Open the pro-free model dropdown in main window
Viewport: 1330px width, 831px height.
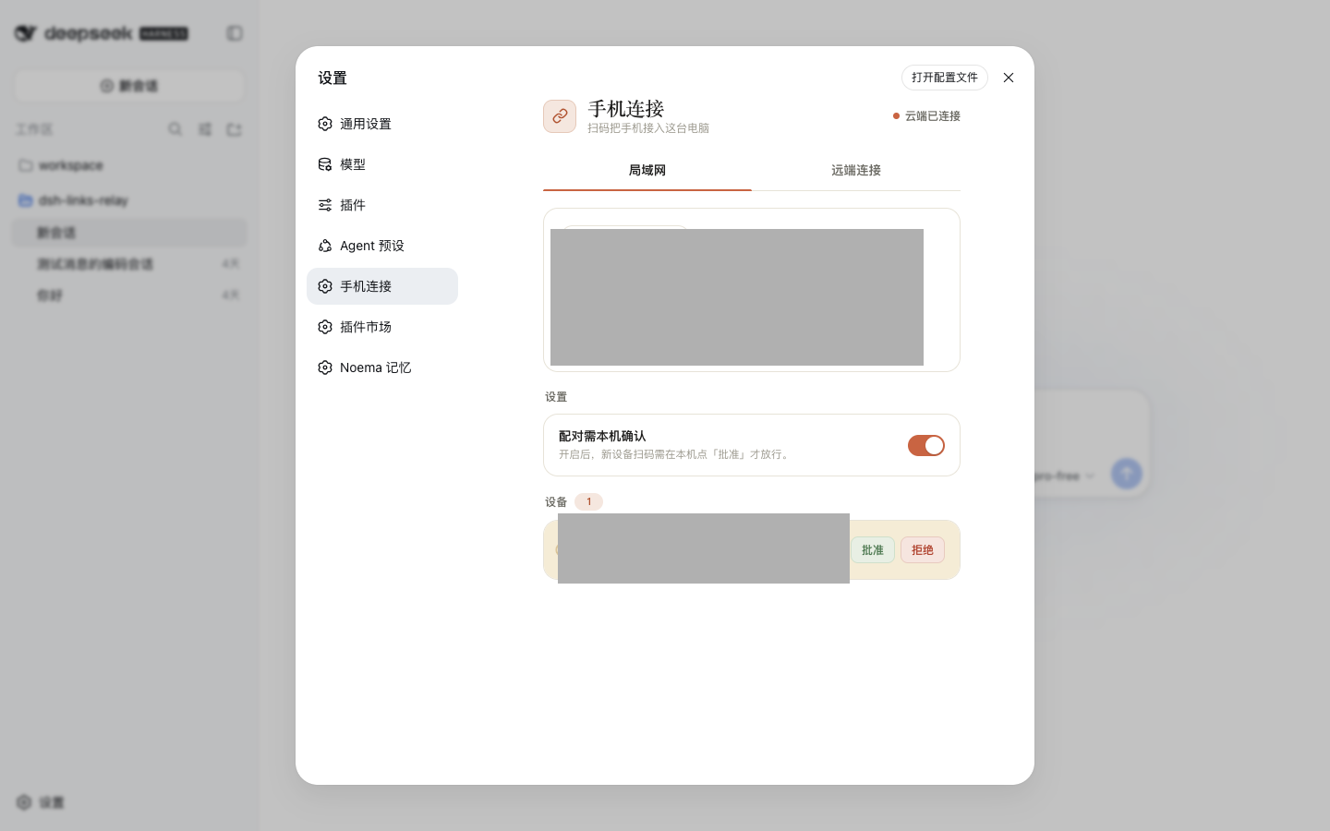(1065, 476)
